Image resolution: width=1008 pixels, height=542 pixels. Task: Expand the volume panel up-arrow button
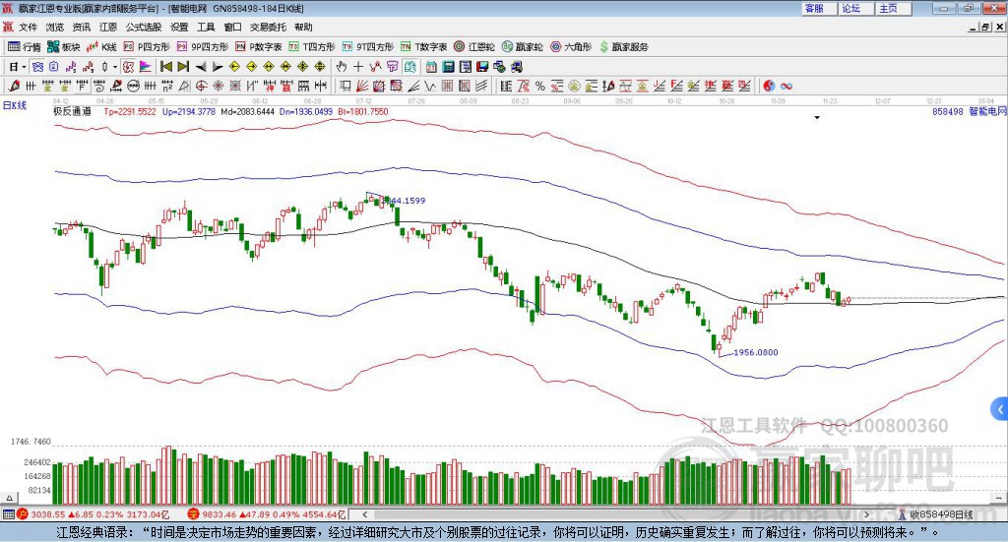coord(9,498)
